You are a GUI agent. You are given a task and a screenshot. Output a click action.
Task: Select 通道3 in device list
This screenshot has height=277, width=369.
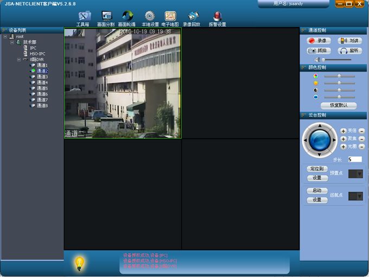click(42, 77)
